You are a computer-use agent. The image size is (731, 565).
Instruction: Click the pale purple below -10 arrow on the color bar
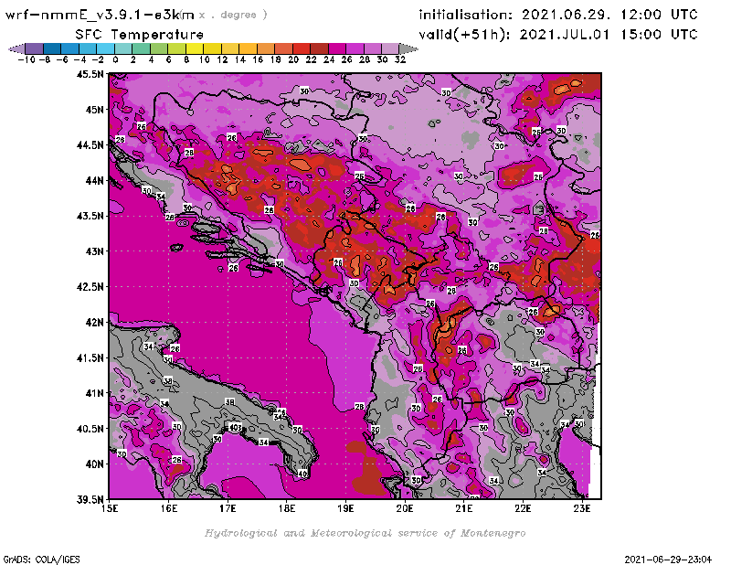tap(16, 48)
